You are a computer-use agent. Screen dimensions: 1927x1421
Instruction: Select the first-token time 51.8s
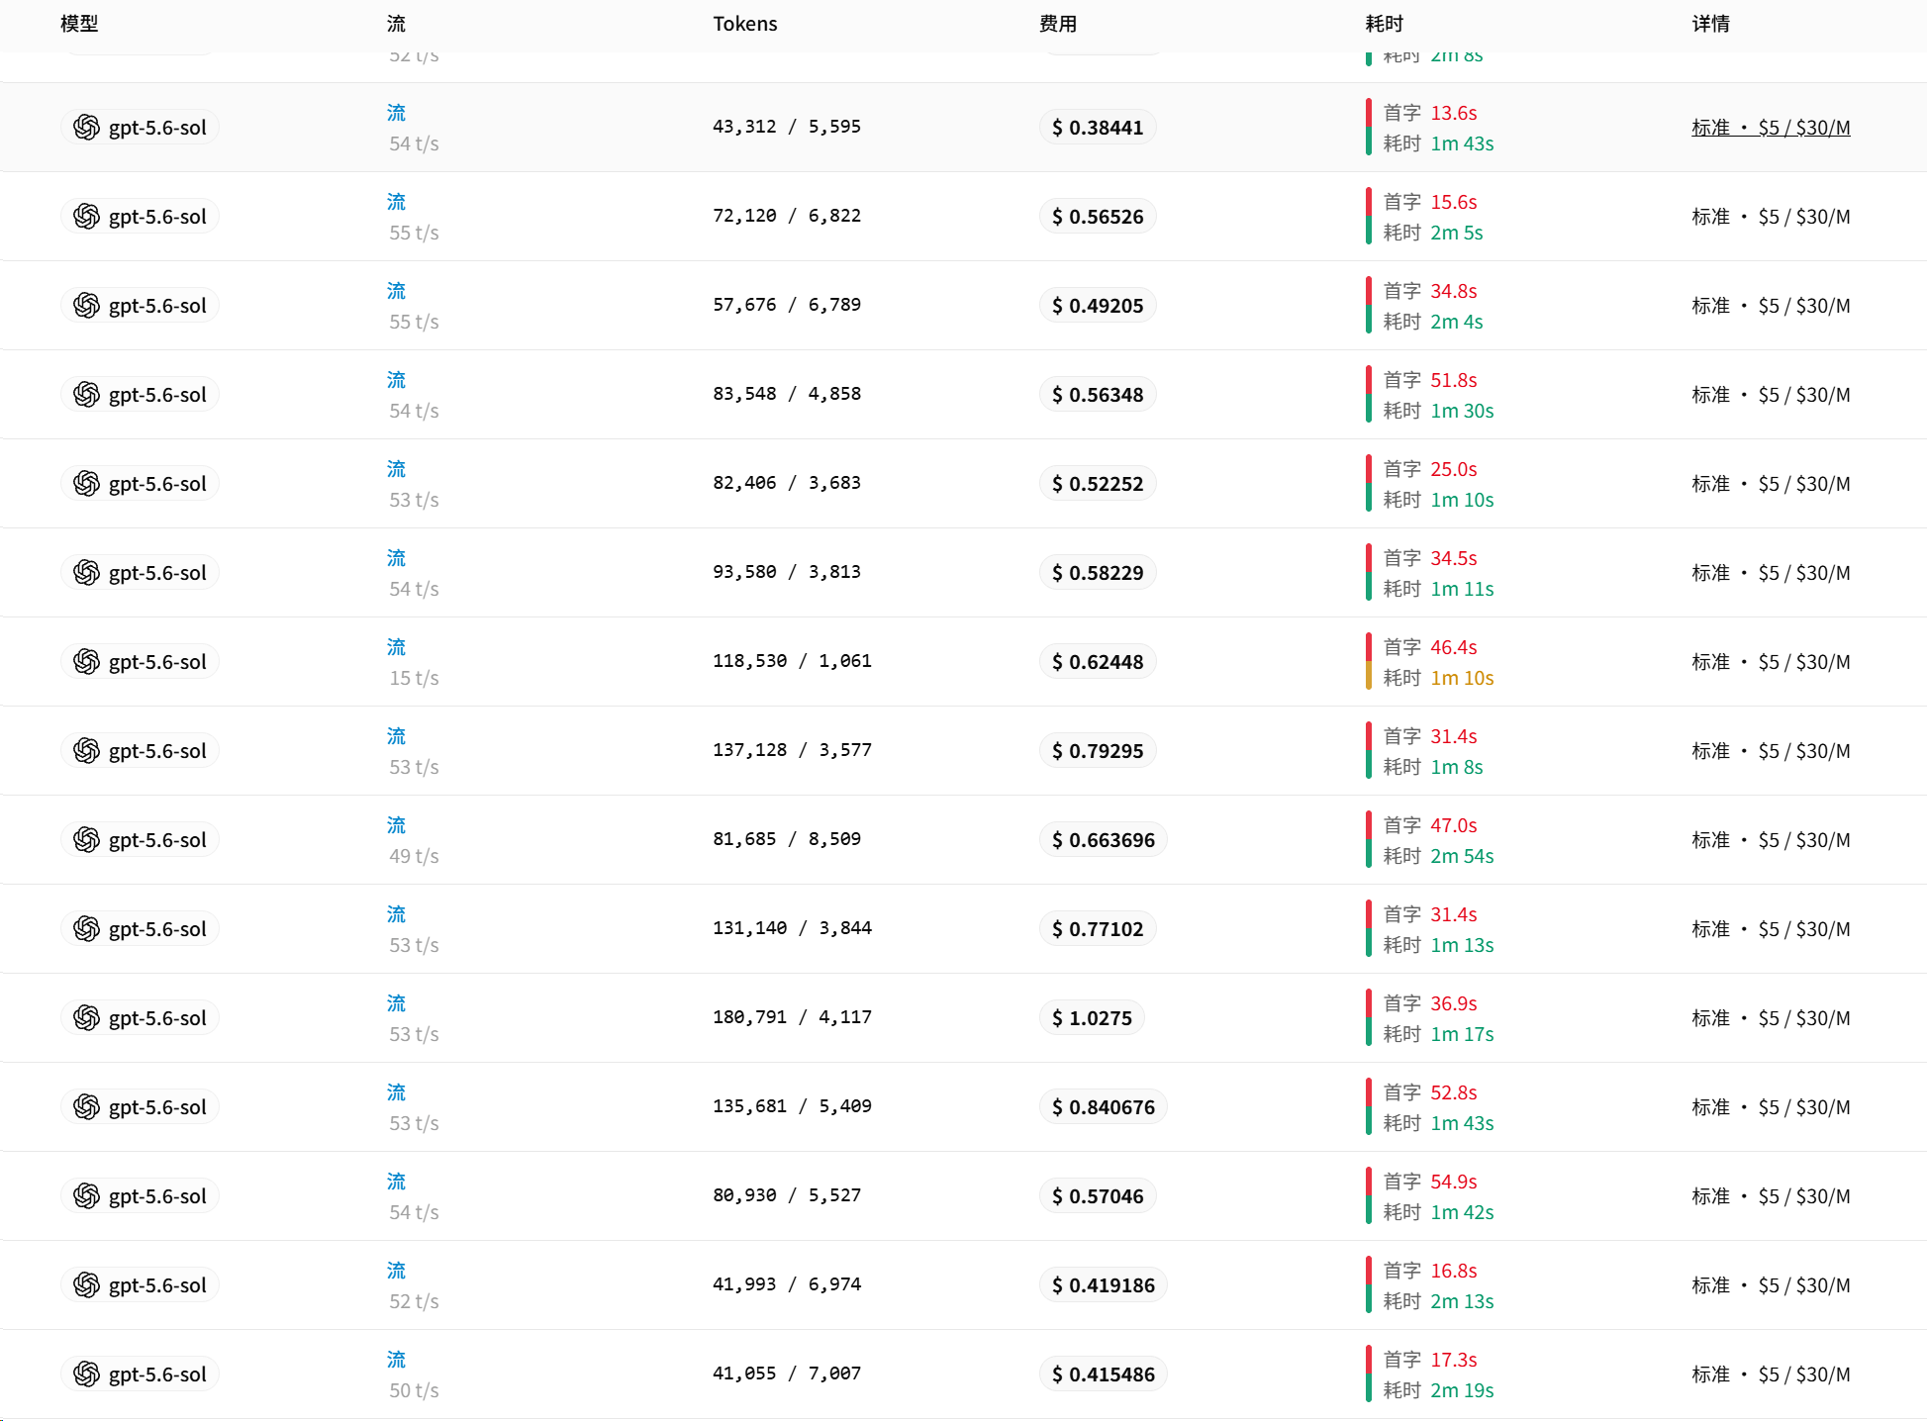[x=1454, y=380]
